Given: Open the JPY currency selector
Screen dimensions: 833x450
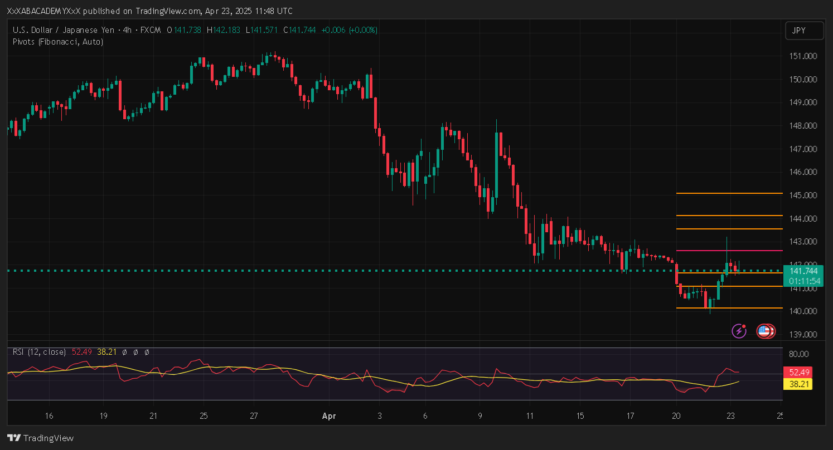Looking at the screenshot, I should tap(804, 31).
